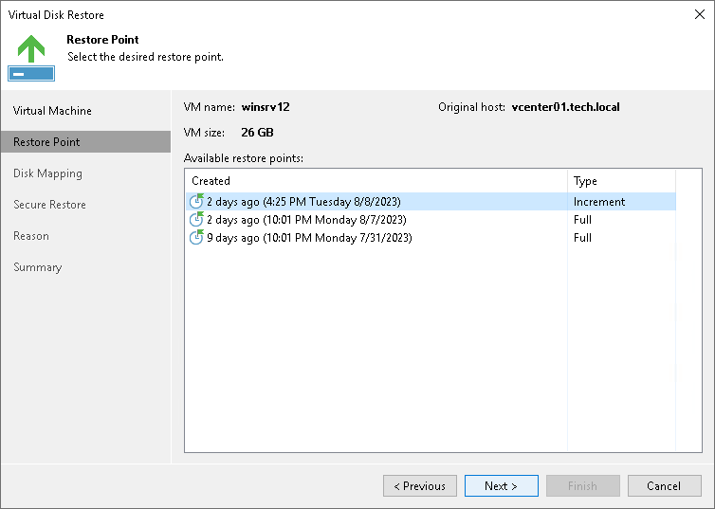Viewport: 715px width, 509px height.
Task: Select the Restore Point step
Action: pyautogui.click(x=85, y=142)
